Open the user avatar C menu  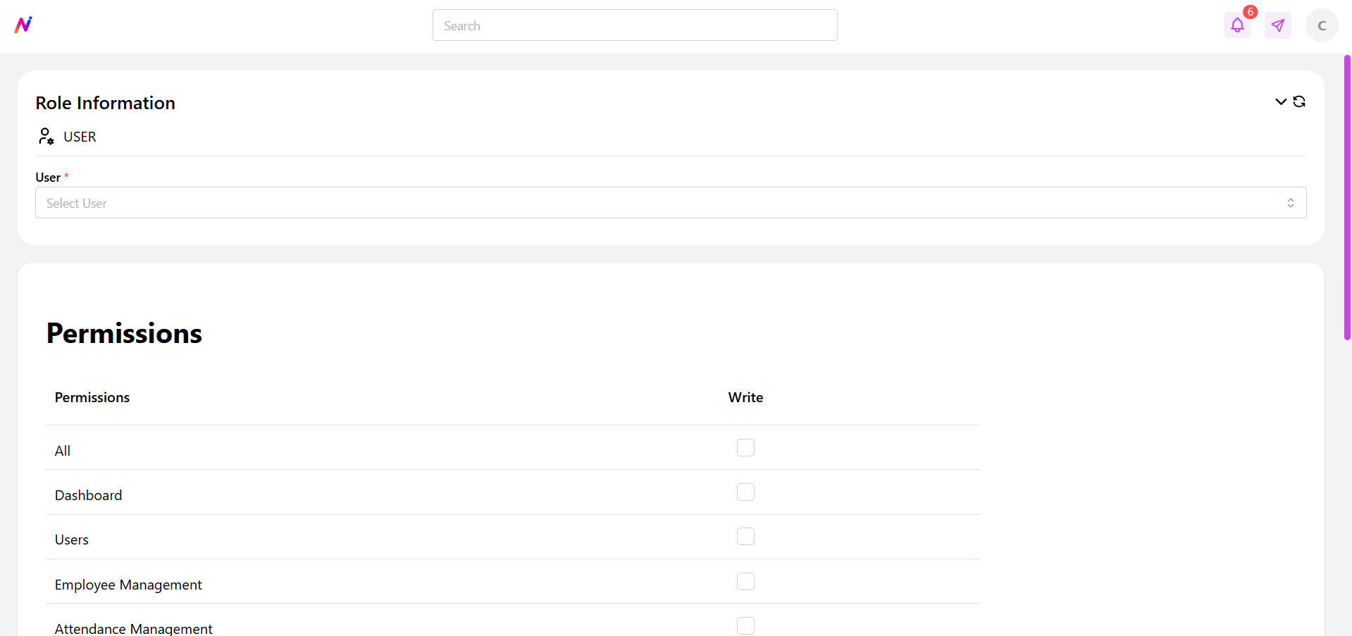click(x=1322, y=26)
